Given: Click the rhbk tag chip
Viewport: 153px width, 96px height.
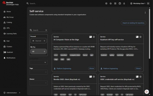Looking at the screenshot, I should [x=62, y=59].
